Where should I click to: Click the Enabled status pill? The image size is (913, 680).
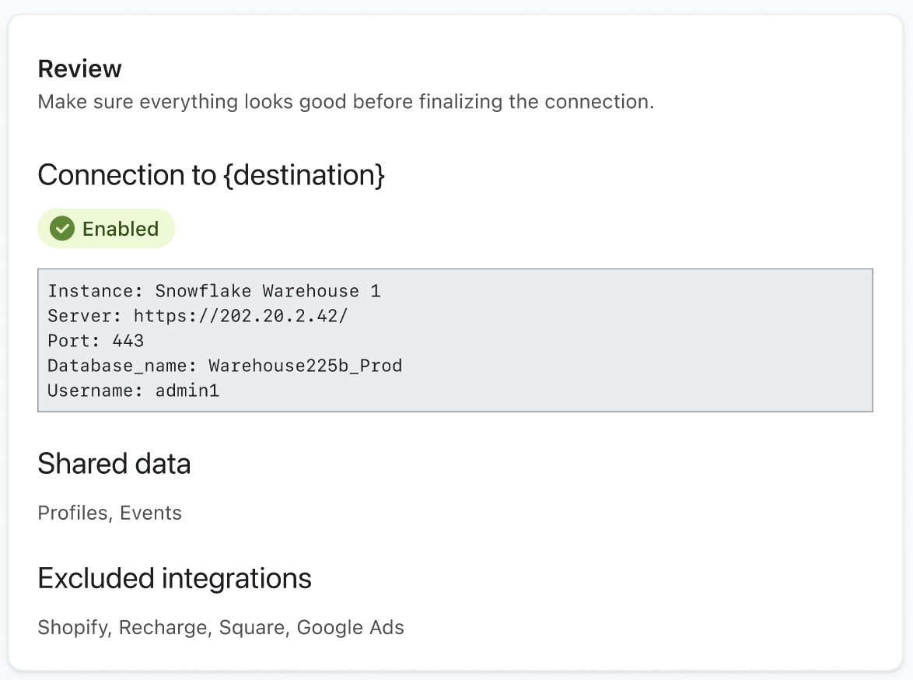(107, 228)
